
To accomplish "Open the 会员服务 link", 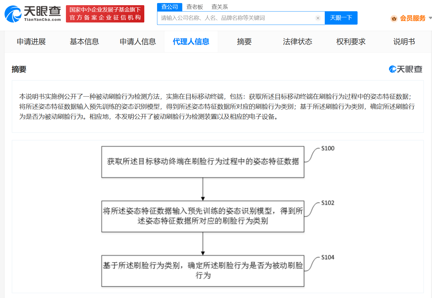I will pos(413,18).
